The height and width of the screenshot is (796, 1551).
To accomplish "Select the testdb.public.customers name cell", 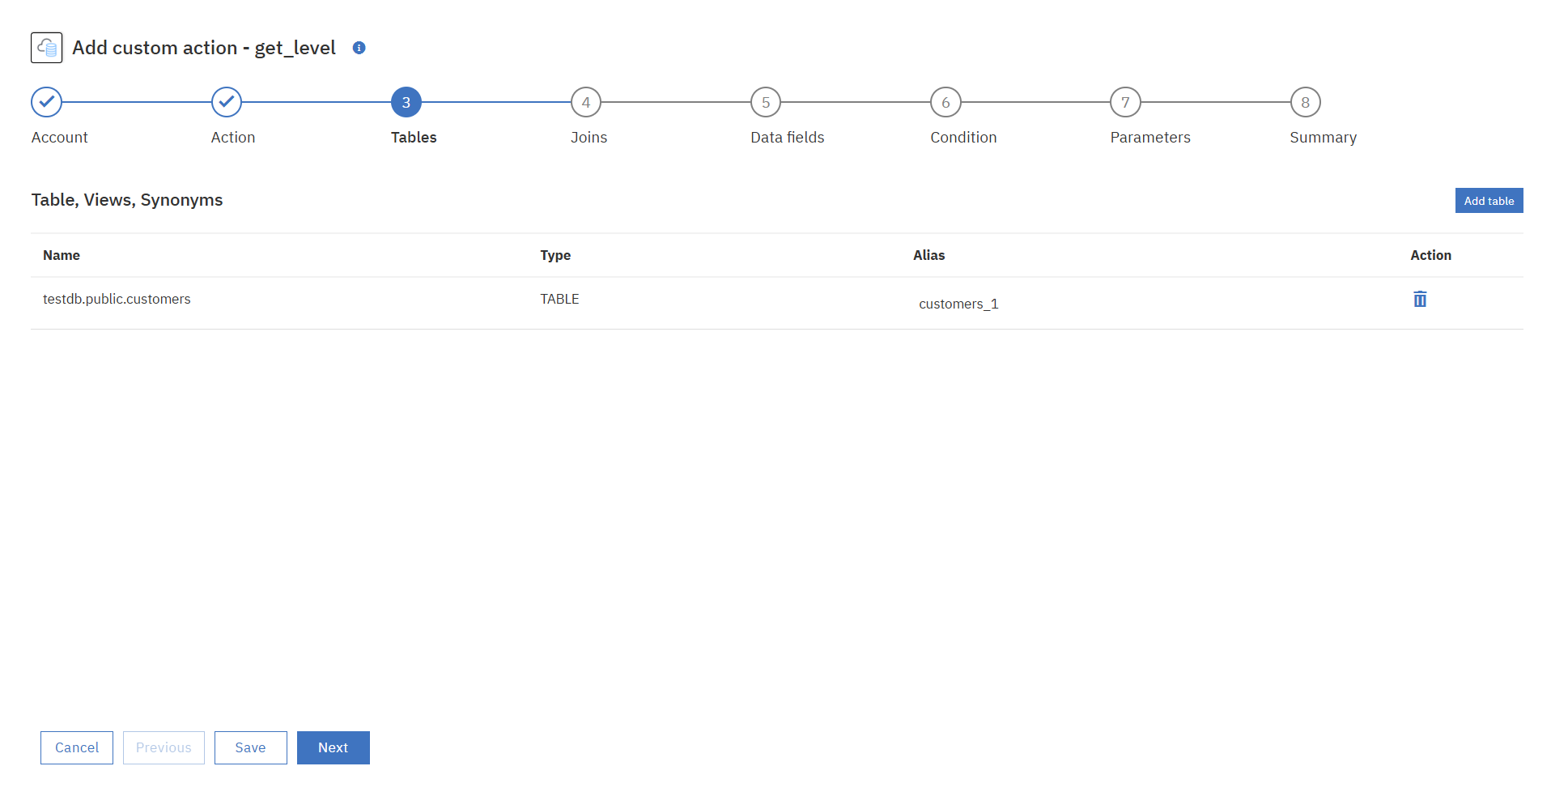I will (117, 299).
